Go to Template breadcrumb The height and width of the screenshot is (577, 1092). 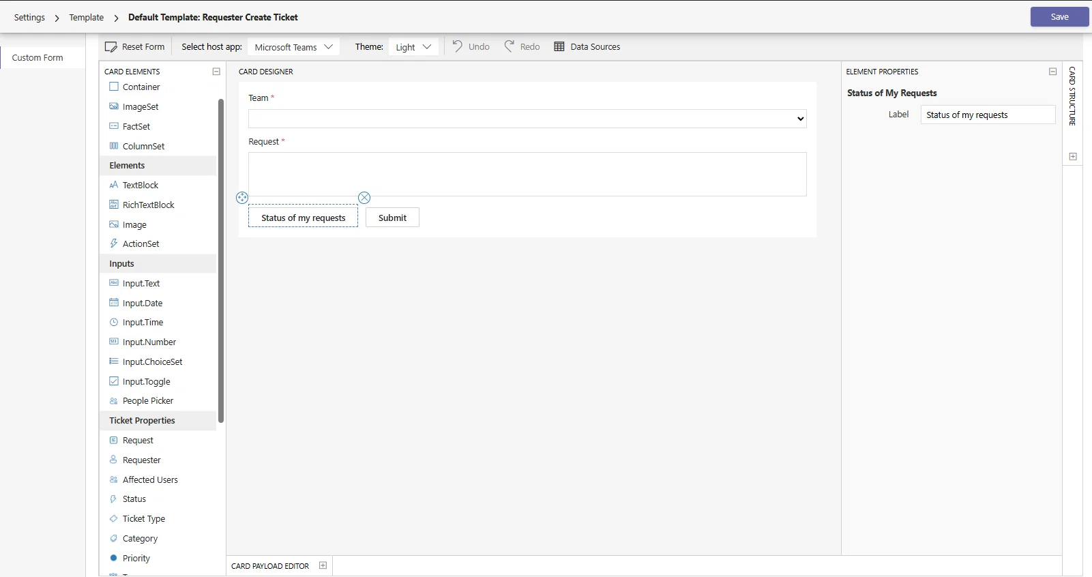[x=87, y=17]
